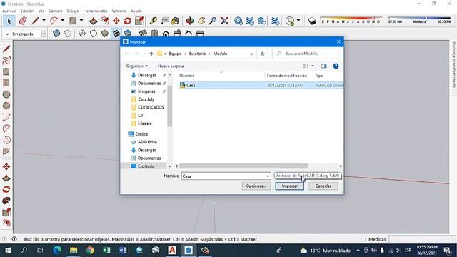Click Nueva carpeta button
The image size is (457, 257).
pyautogui.click(x=171, y=66)
